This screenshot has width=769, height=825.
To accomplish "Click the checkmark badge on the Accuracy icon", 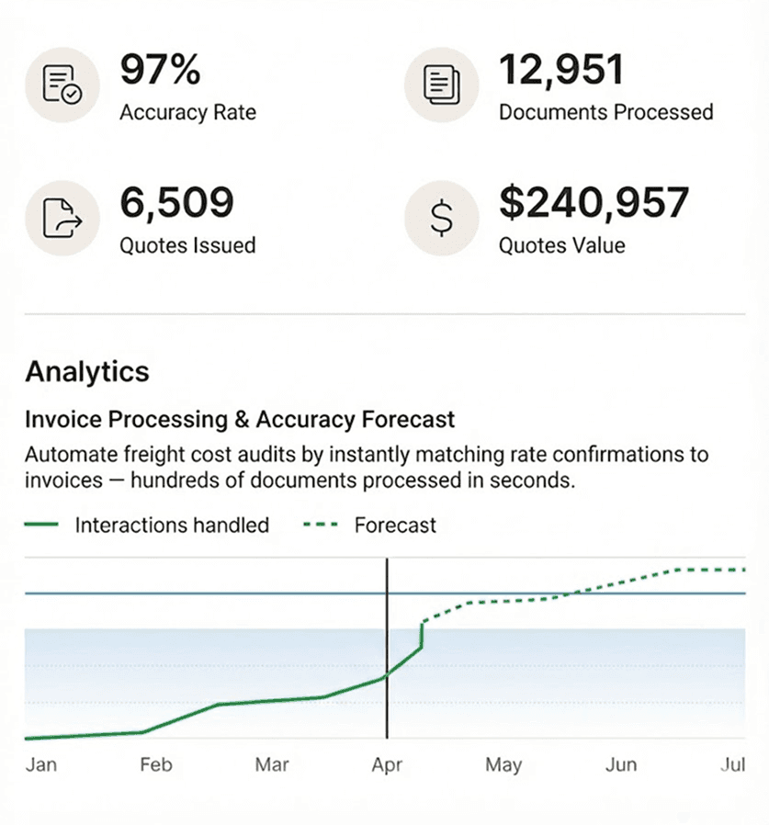I will coord(72,95).
